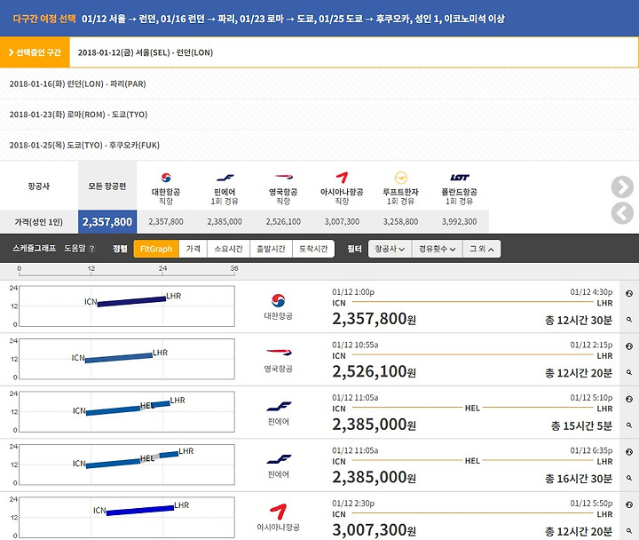Open the 그 외 other filters dropdown
This screenshot has width=639, height=540.
coord(483,249)
